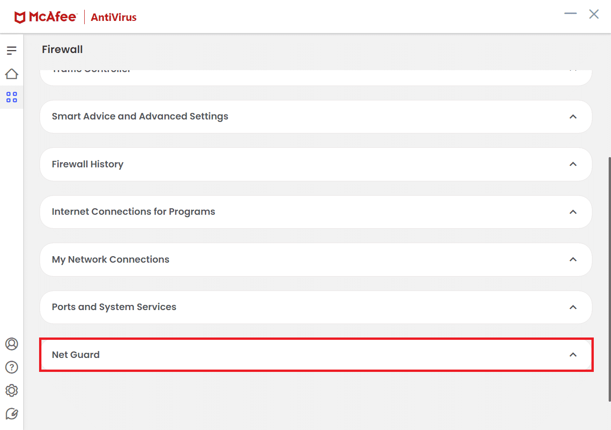Open Help question mark icon

[12, 367]
